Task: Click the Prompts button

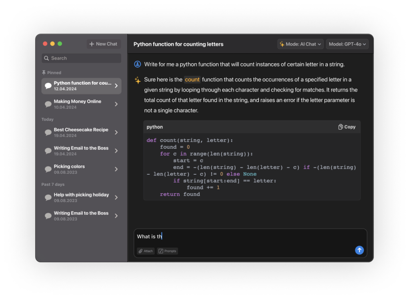Action: point(167,251)
